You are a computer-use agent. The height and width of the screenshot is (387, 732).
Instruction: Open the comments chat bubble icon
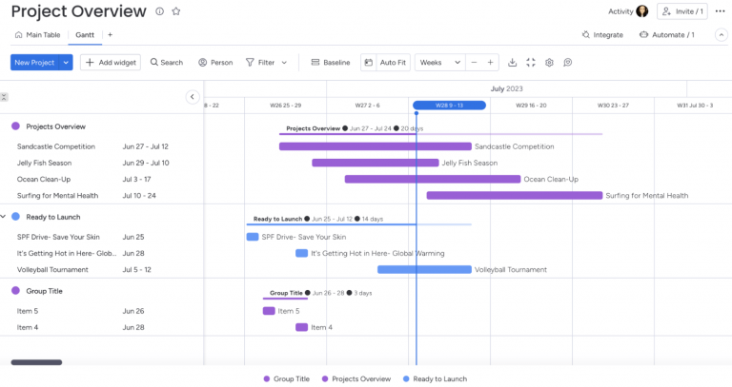point(567,63)
